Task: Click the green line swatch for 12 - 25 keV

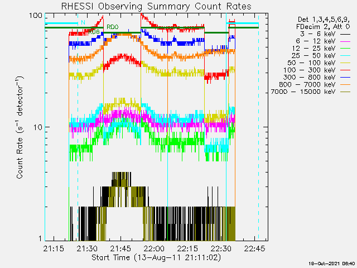Action: [345, 49]
